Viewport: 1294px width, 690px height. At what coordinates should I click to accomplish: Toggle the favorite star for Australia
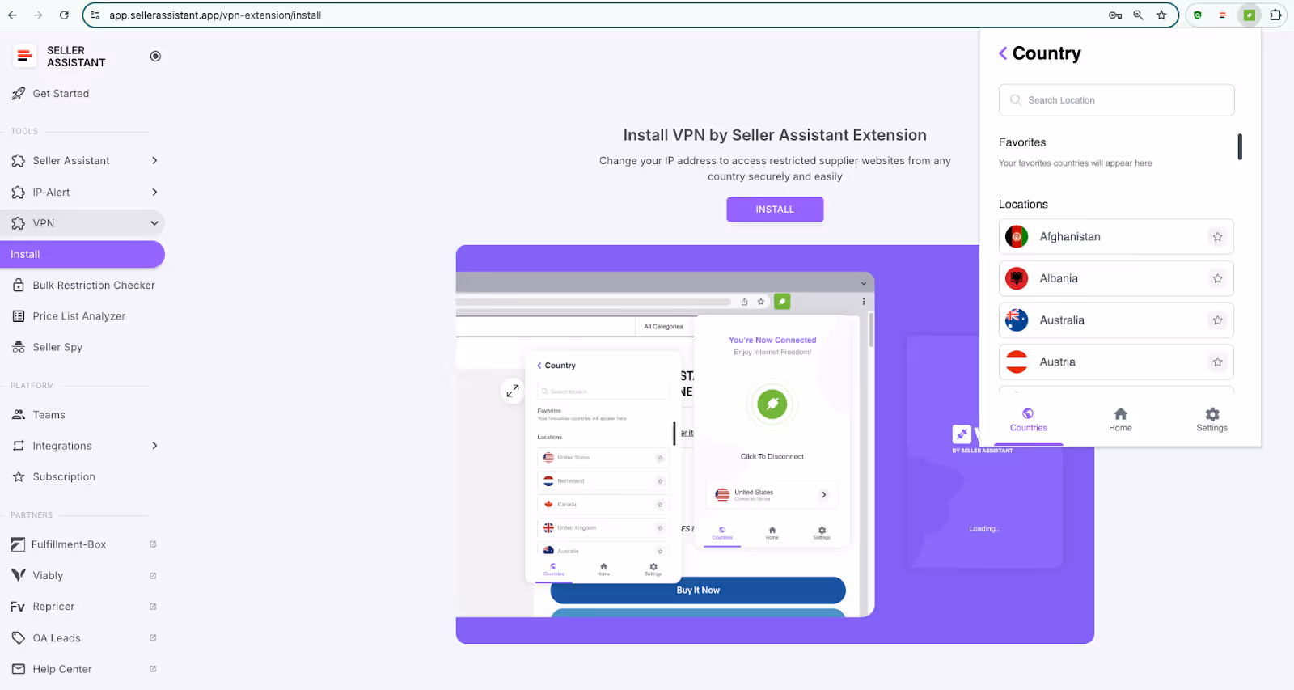(x=1217, y=320)
